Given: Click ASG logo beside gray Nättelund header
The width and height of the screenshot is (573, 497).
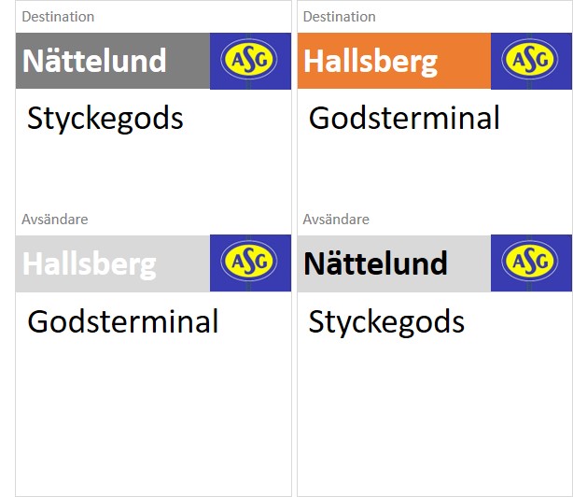Looking at the screenshot, I should tap(249, 59).
